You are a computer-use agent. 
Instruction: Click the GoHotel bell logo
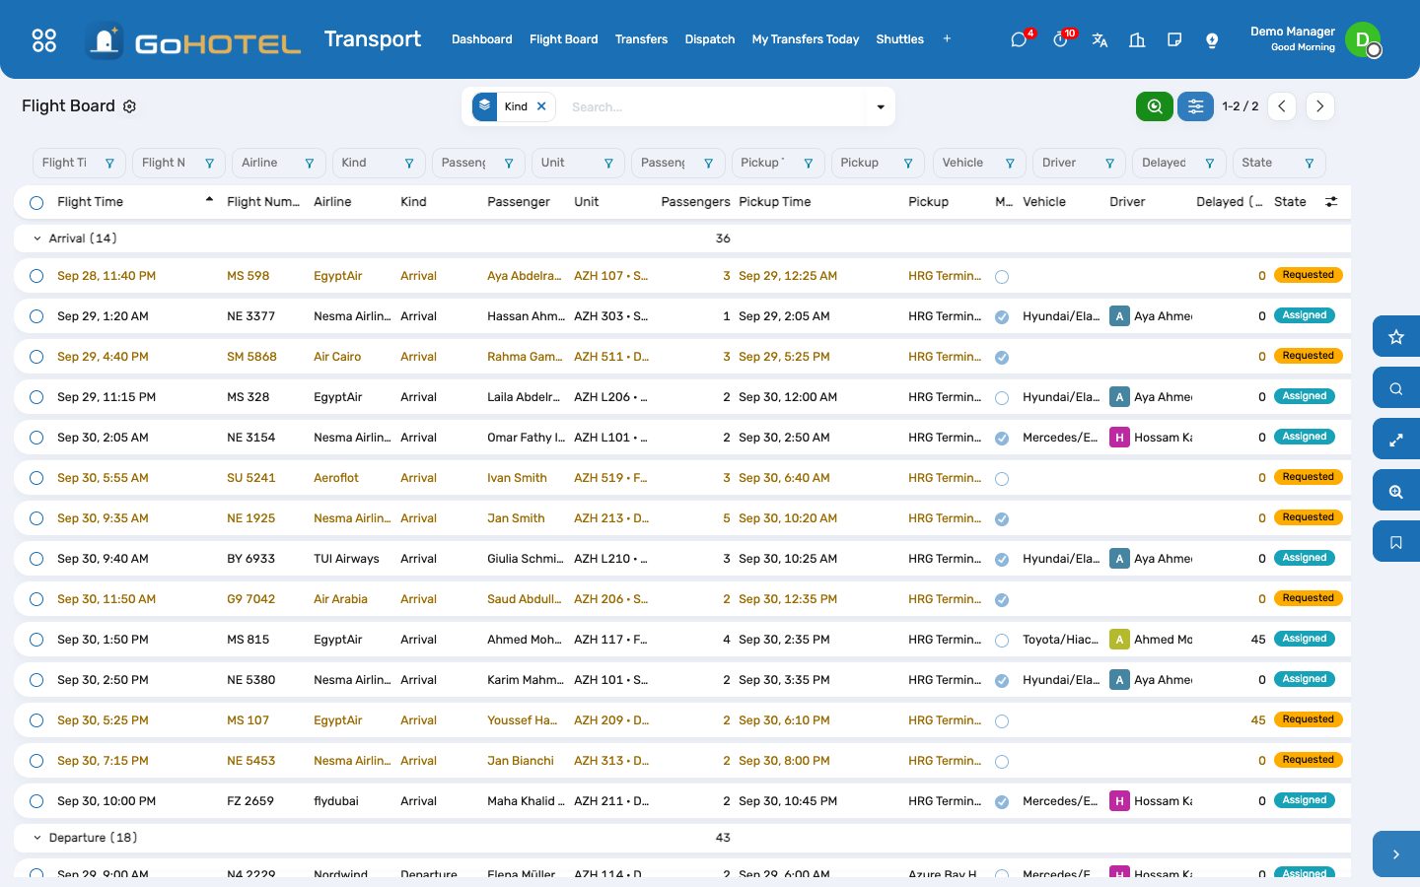click(x=105, y=40)
